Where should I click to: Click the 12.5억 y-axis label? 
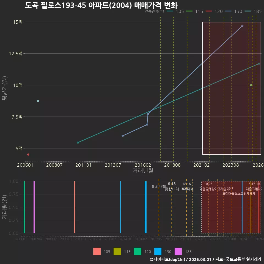16,54
